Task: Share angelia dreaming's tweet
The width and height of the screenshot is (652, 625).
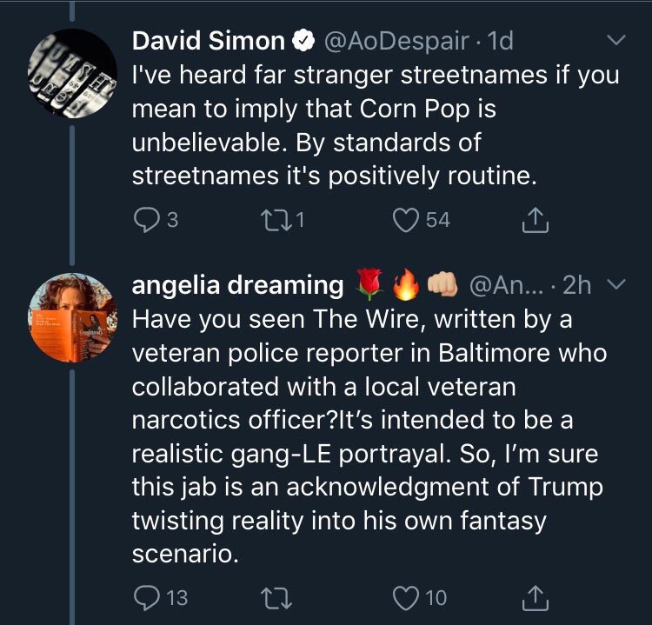Action: point(535,596)
